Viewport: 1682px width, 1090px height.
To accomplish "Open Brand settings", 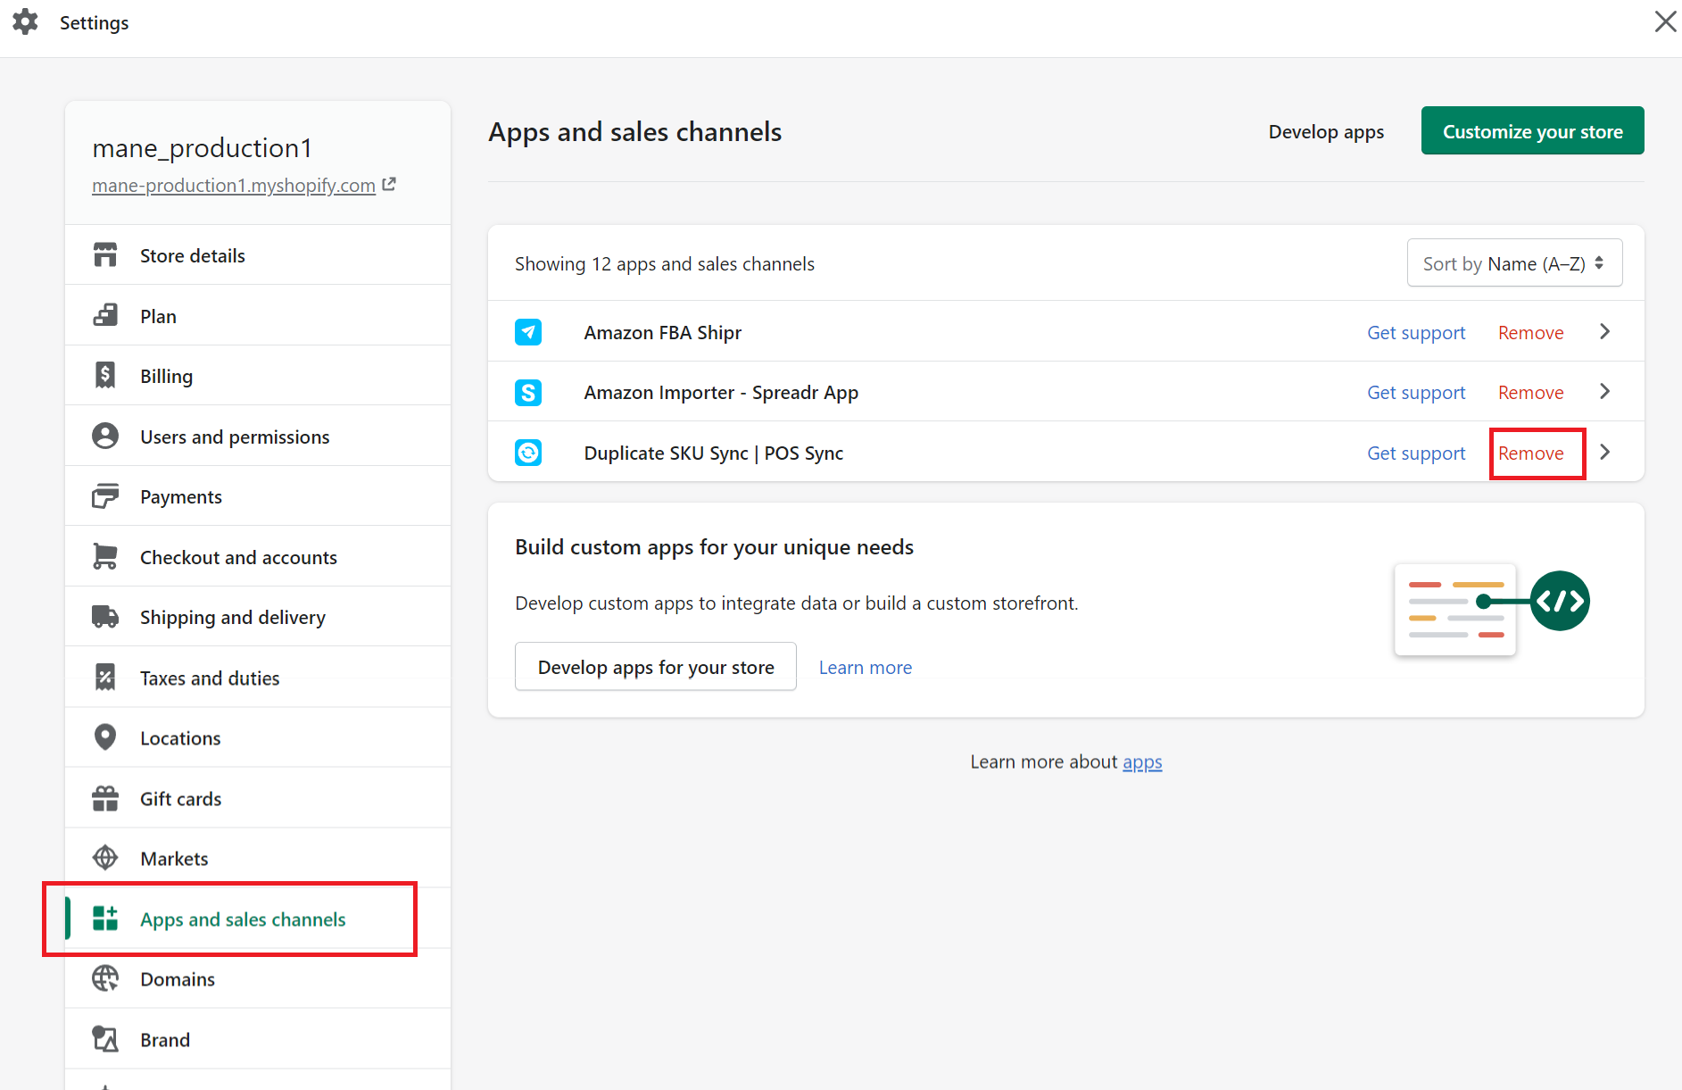I will (x=258, y=1039).
